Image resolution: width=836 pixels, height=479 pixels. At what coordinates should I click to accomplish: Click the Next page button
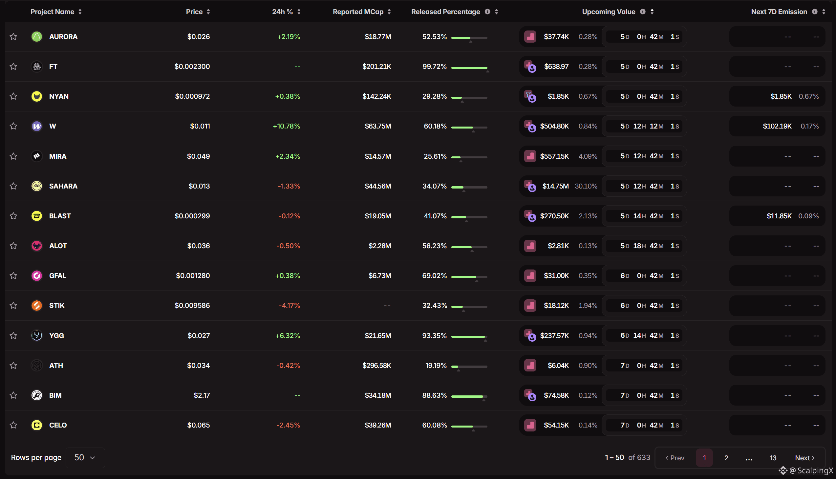point(804,458)
